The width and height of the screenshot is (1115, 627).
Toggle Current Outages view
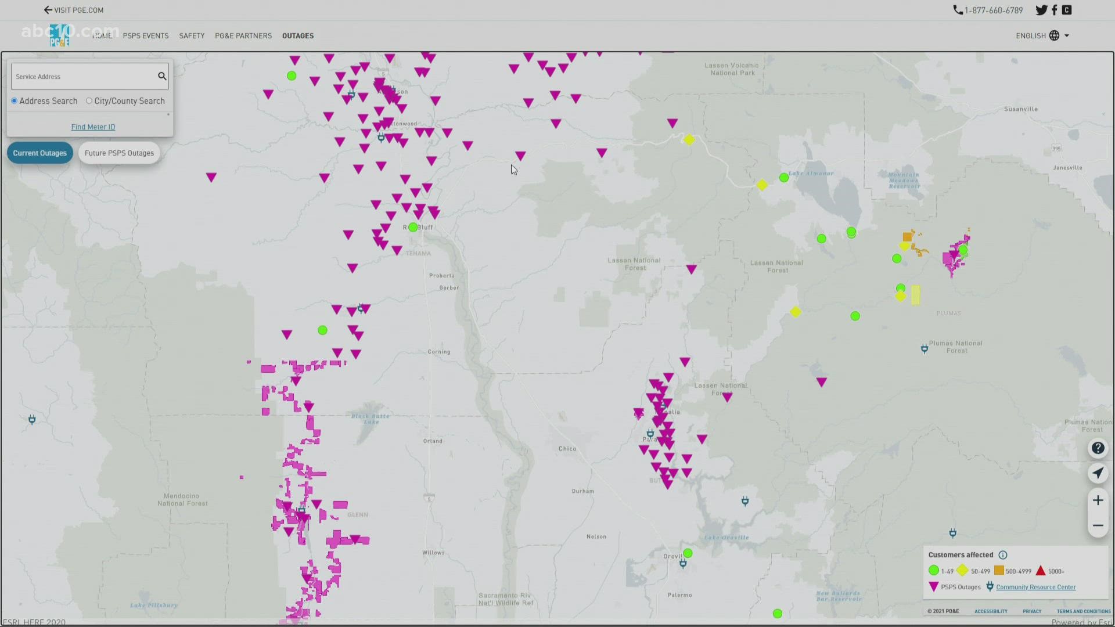(40, 153)
